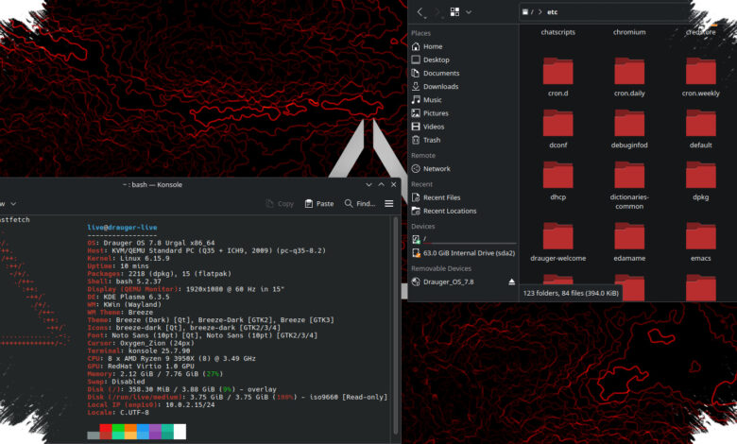Select the emacs folder
The width and height of the screenshot is (737, 444).
click(701, 242)
